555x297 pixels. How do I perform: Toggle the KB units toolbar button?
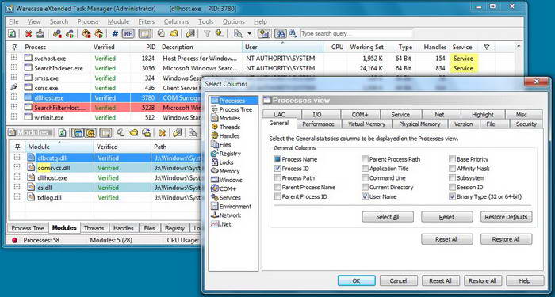[128, 33]
